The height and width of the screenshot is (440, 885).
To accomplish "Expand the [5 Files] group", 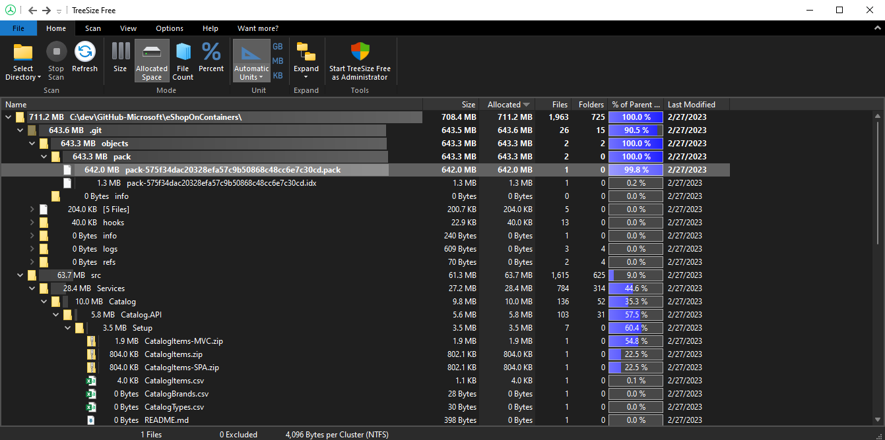I will click(32, 209).
